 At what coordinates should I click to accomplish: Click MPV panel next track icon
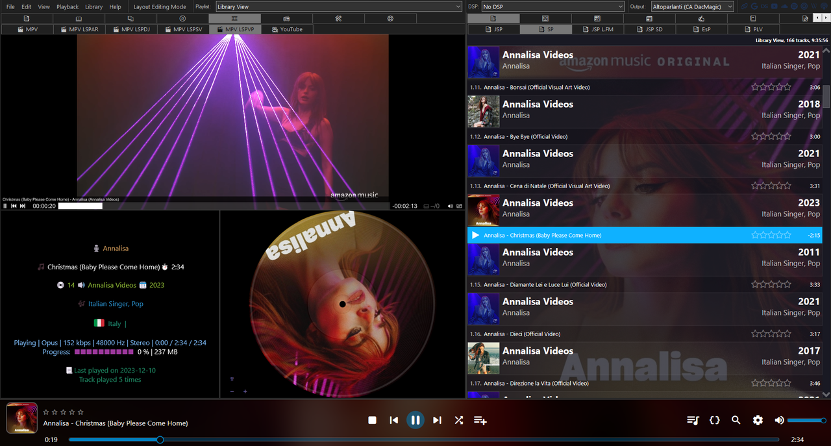point(23,206)
